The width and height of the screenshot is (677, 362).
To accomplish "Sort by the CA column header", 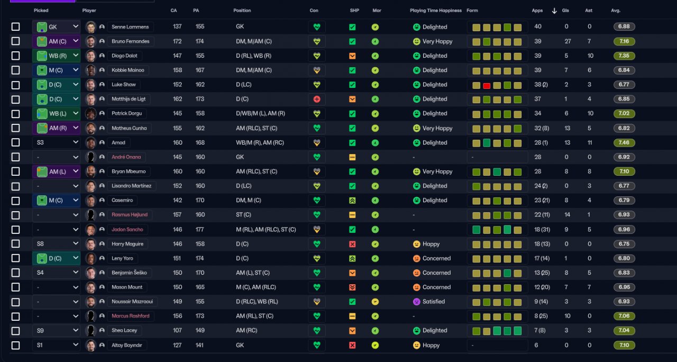I will click(173, 11).
